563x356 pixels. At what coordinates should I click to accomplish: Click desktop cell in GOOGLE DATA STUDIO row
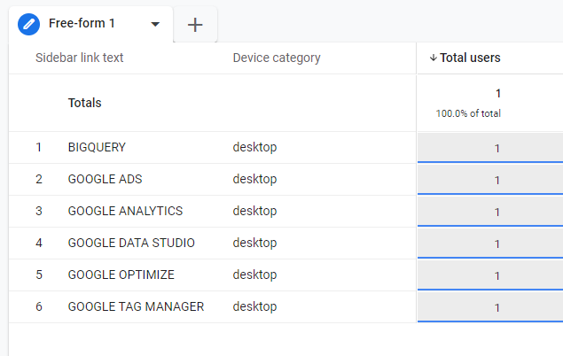(254, 243)
